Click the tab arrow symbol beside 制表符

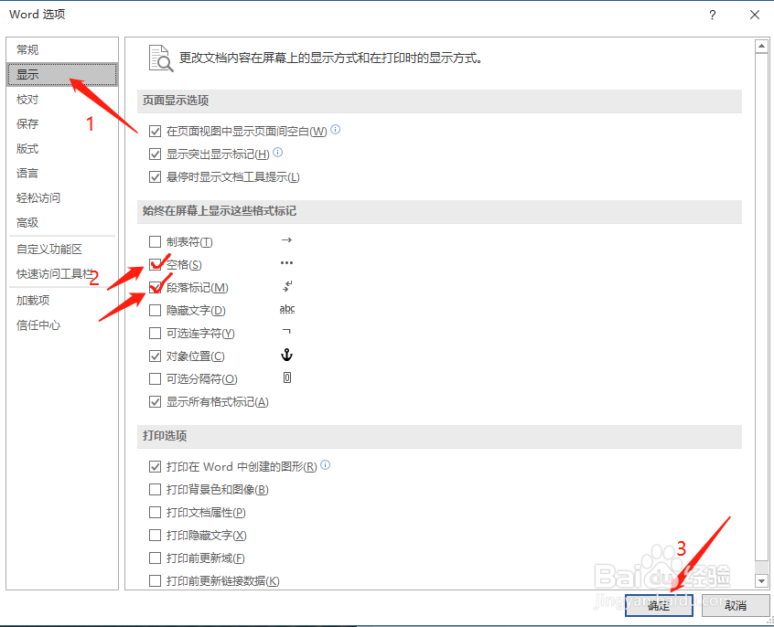[x=286, y=241]
